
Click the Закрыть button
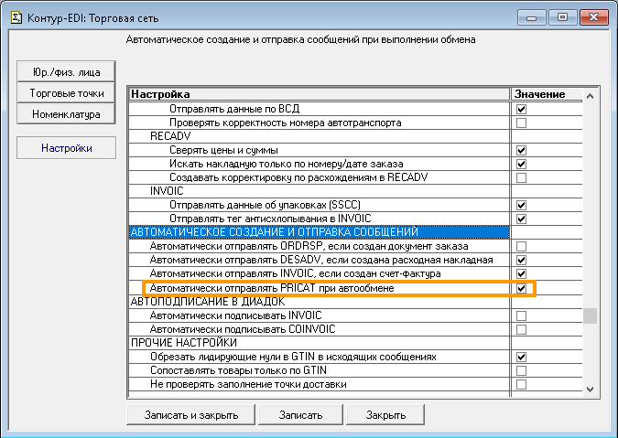tap(385, 415)
